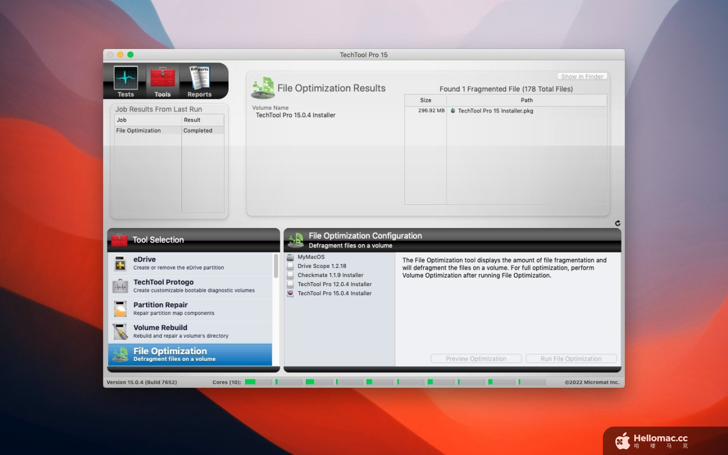Select MyMacOS volume name

311,257
